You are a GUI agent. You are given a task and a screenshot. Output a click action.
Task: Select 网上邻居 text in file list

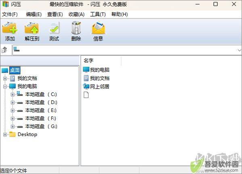100,87
